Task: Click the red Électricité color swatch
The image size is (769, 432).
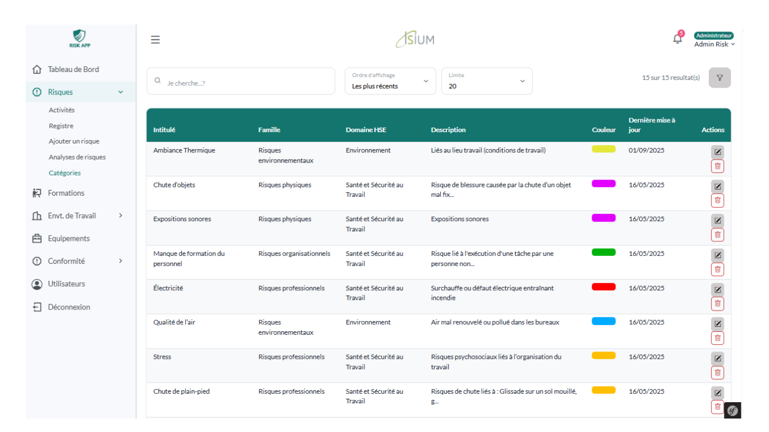Action: [603, 287]
